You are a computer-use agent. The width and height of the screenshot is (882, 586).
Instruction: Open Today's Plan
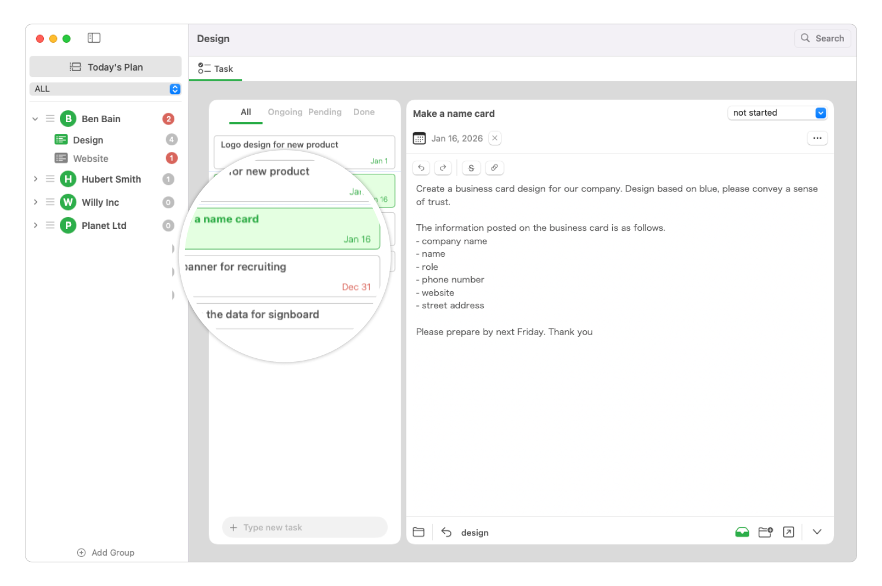[106, 66]
